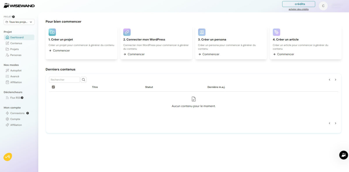Go to previous page using bottom left chevron
The image size is (349, 172).
point(330,123)
